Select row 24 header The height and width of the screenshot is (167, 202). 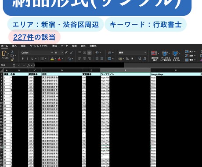(1, 147)
